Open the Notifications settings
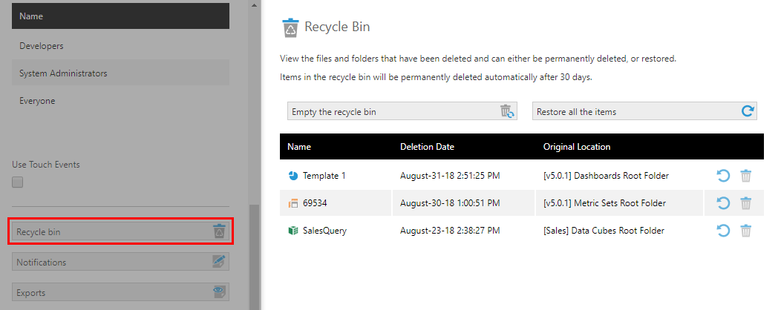781x310 pixels. [120, 262]
